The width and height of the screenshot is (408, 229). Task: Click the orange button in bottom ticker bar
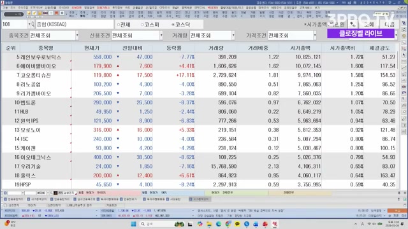click(x=397, y=211)
